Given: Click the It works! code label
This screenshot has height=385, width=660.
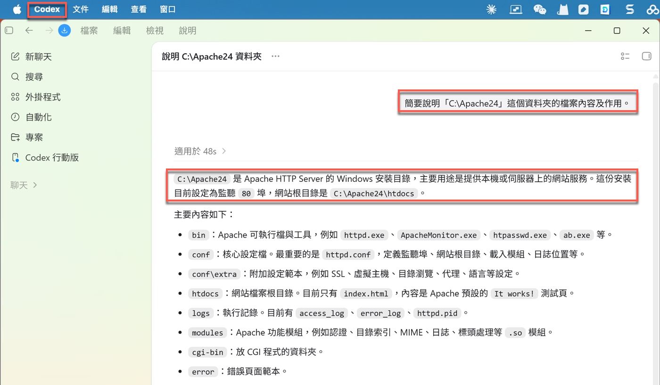Looking at the screenshot, I should 514,294.
